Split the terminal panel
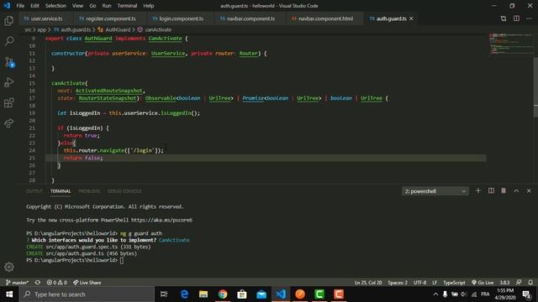 pos(491,191)
